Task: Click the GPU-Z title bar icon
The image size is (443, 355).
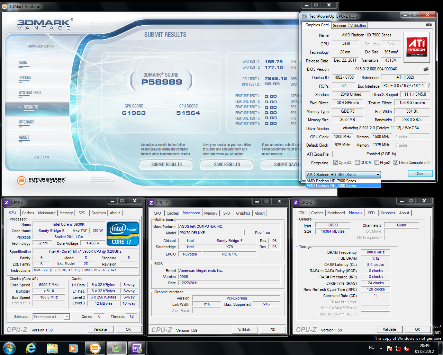Action: tap(305, 16)
